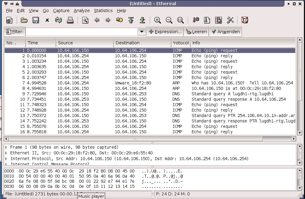Click the packet details pane scroll down arrow
The width and height of the screenshot is (305, 199).
(300, 163)
